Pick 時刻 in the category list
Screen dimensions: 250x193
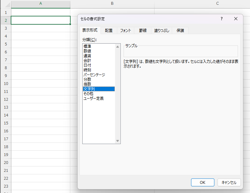99,70
